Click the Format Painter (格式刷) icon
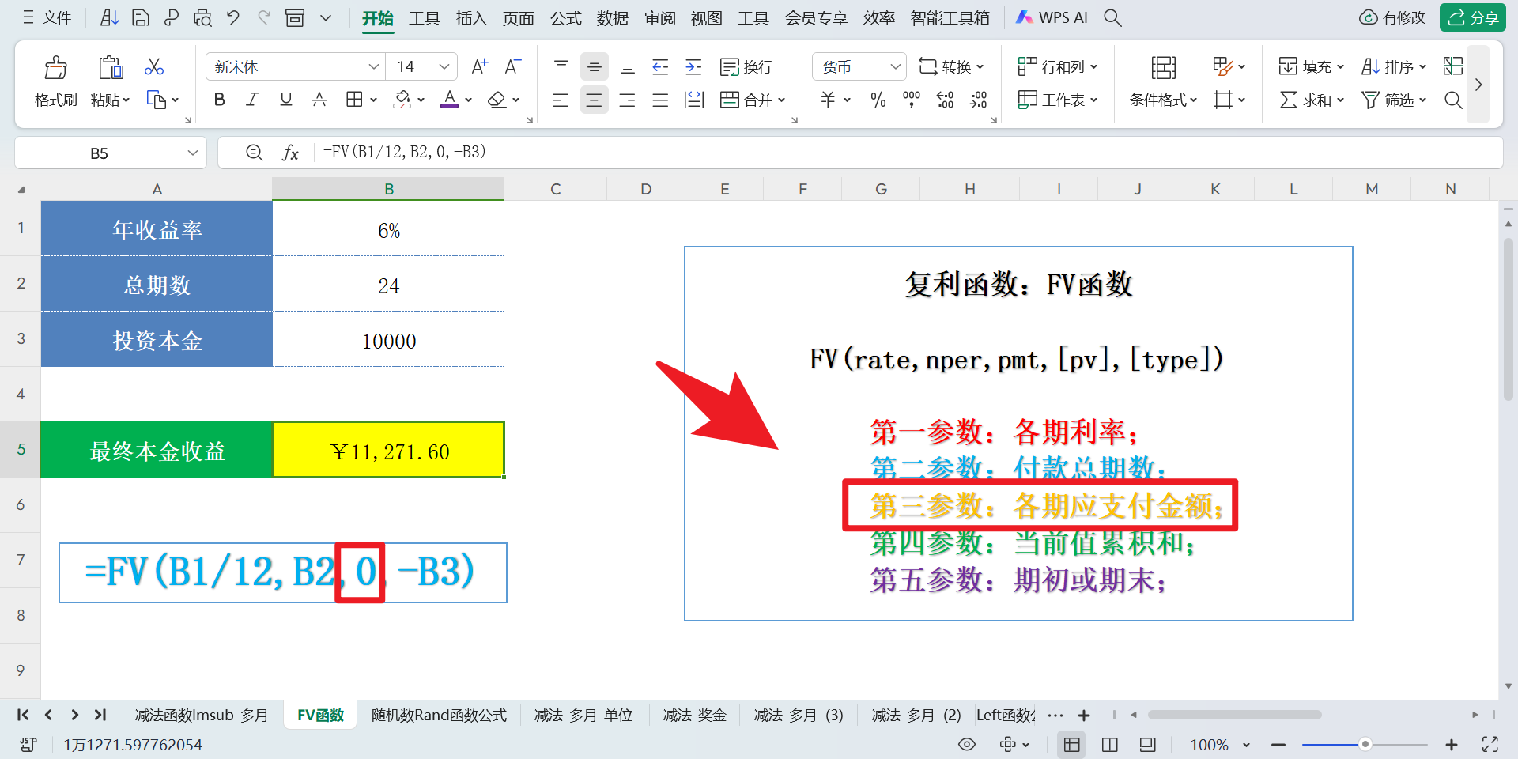The height and width of the screenshot is (759, 1518). tap(55, 68)
